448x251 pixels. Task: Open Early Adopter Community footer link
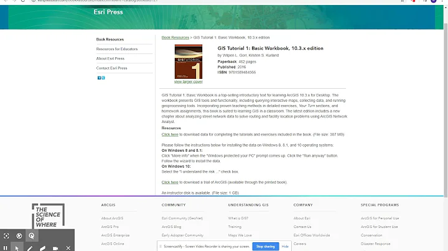pos(182,235)
